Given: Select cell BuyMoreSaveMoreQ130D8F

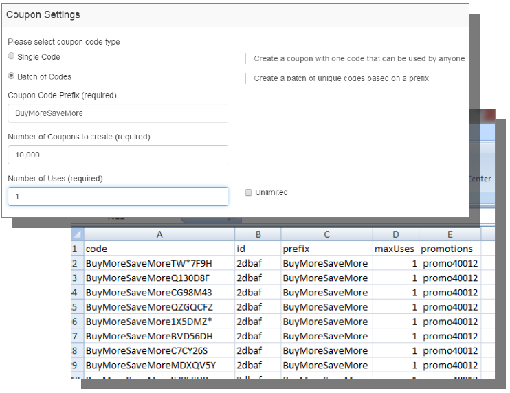Looking at the screenshot, I should pyautogui.click(x=159, y=278).
